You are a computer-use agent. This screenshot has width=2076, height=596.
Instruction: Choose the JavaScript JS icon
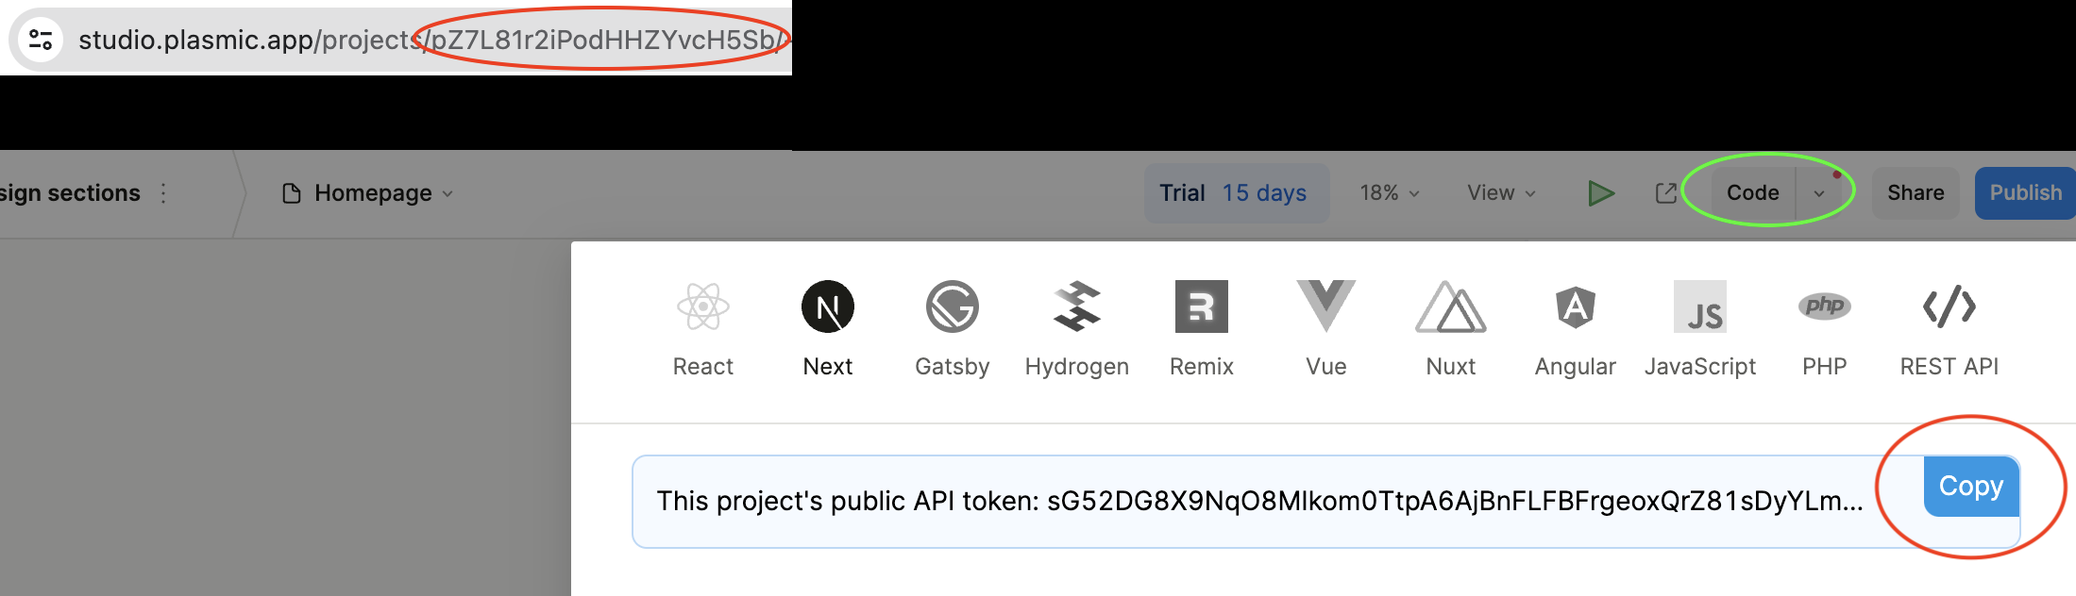click(x=1699, y=306)
